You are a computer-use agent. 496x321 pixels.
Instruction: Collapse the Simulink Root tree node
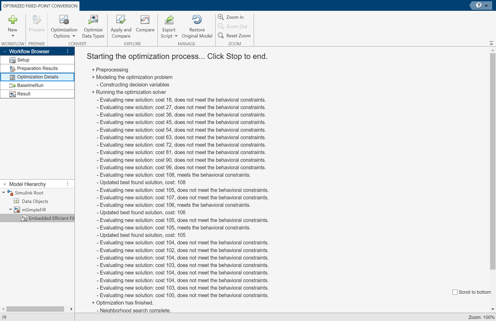[4, 193]
